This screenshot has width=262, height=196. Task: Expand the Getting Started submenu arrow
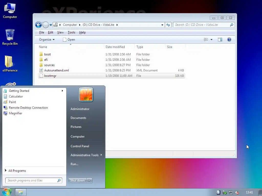point(62,91)
